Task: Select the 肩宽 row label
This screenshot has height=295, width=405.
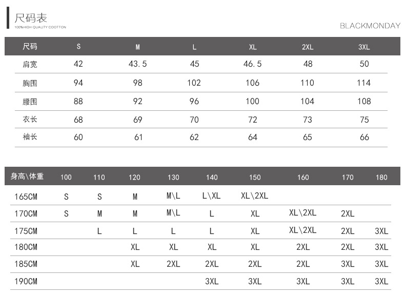Action: pos(30,64)
